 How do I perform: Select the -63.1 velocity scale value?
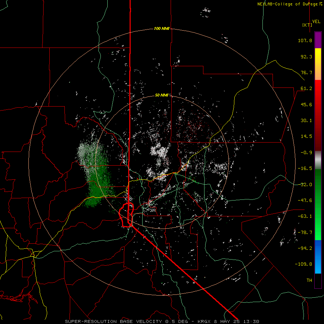coord(305,216)
